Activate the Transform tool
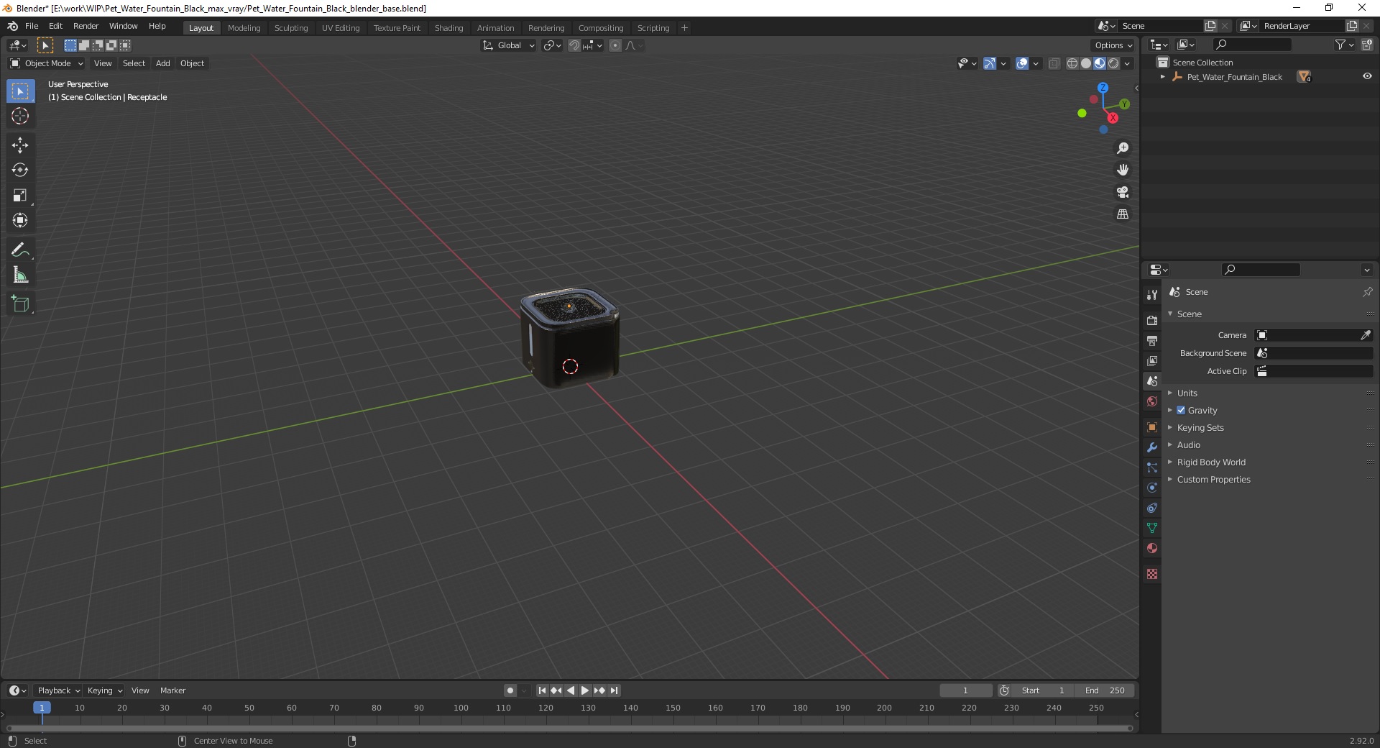Viewport: 1380px width, 748px height. 20,221
